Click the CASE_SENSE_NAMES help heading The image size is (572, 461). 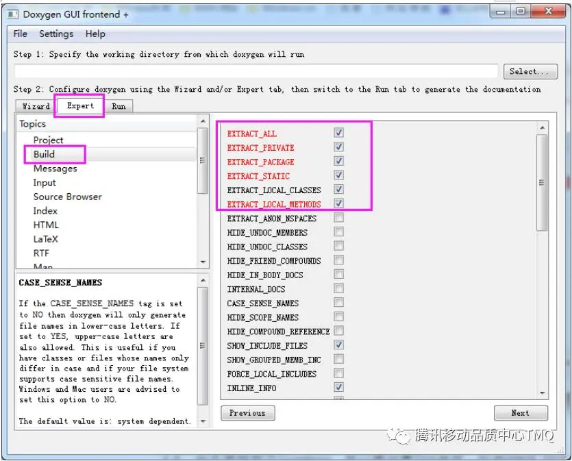[60, 283]
